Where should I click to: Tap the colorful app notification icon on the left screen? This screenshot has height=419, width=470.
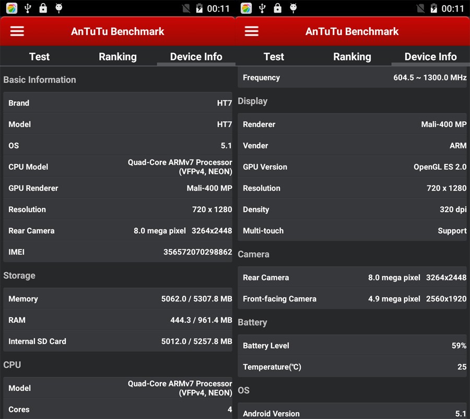11,8
